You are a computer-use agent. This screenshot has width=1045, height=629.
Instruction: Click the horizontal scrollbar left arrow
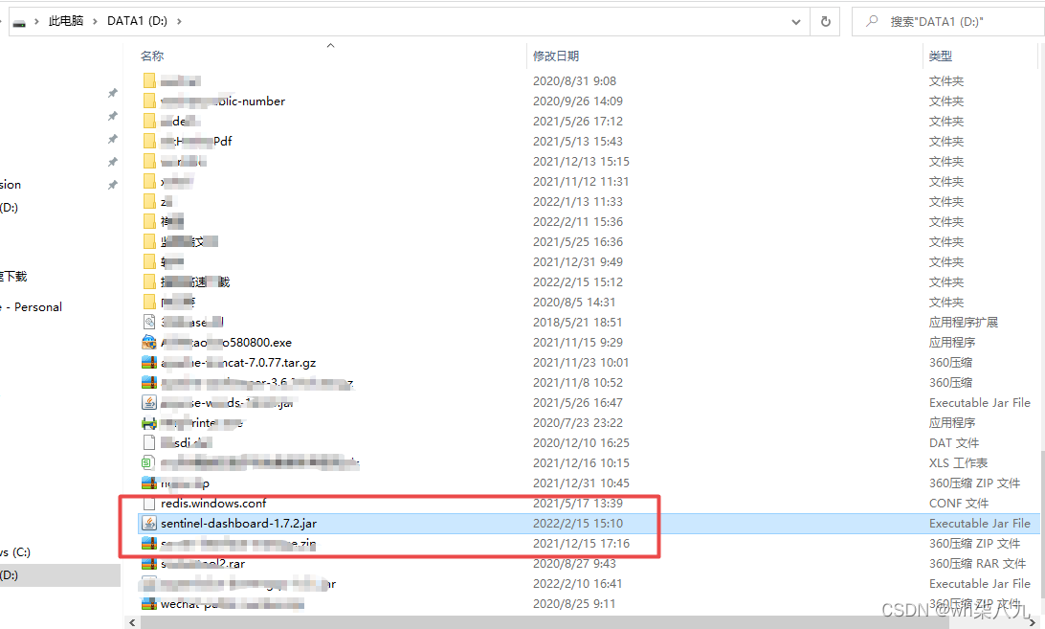click(133, 623)
